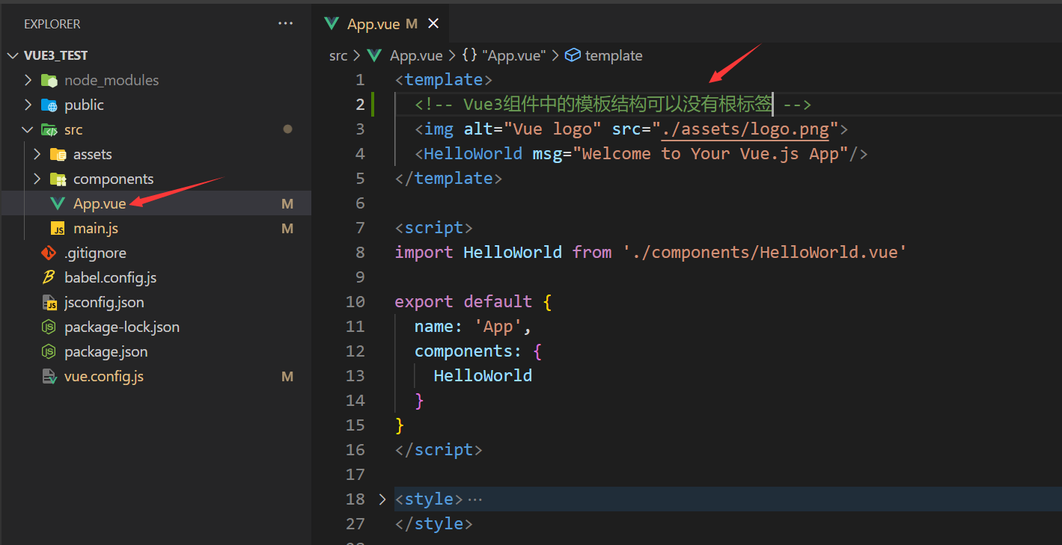The width and height of the screenshot is (1062, 545).
Task: Click the Babel icon beside babel.config.js
Action: (49, 277)
